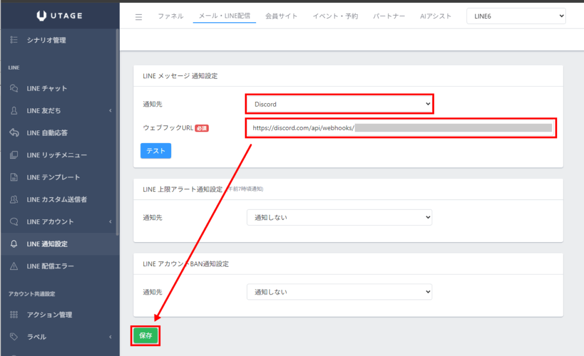The width and height of the screenshot is (584, 356).
Task: Click the LINE カスタム送信者 person icon
Action: [14, 199]
